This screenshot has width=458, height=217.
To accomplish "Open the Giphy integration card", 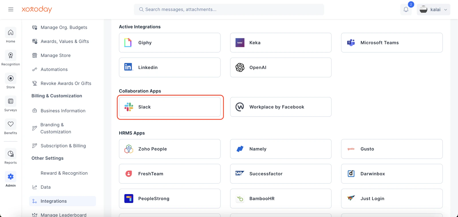I will click(x=170, y=43).
